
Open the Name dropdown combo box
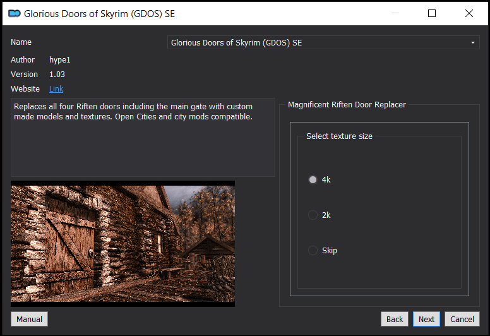coord(323,42)
